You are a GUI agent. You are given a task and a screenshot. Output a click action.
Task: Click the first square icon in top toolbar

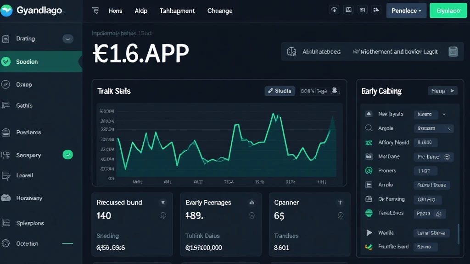point(334,10)
